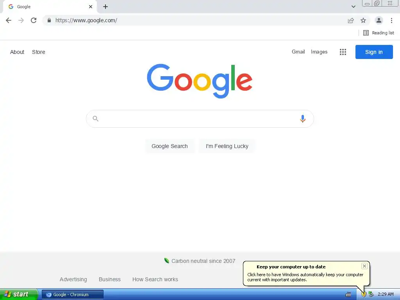Open Google Images link
Screen dimensions: 400x300
[x=319, y=52]
